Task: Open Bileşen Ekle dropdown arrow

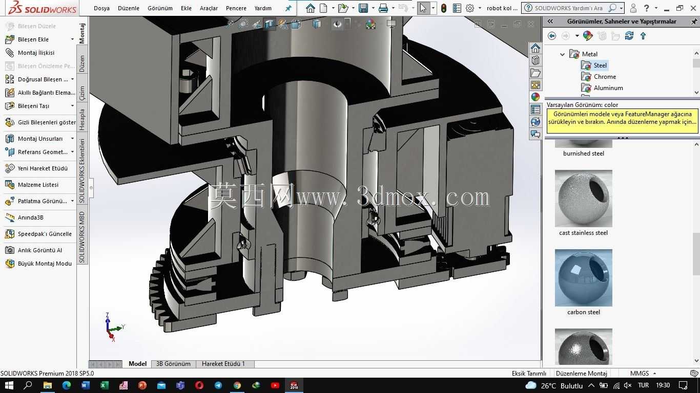Action: (72, 39)
